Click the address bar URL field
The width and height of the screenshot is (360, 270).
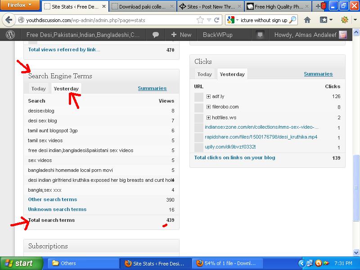pos(108,20)
